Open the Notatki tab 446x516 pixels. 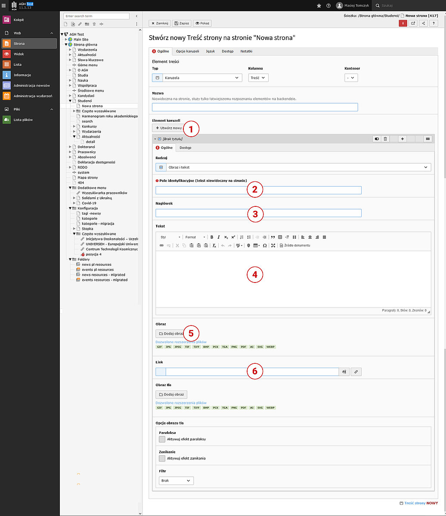(246, 51)
